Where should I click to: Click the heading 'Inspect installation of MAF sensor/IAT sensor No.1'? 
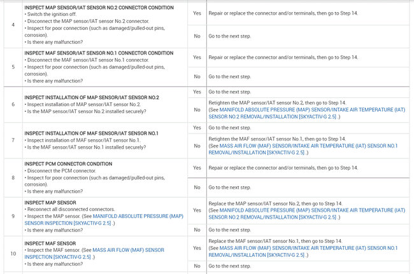click(x=91, y=134)
